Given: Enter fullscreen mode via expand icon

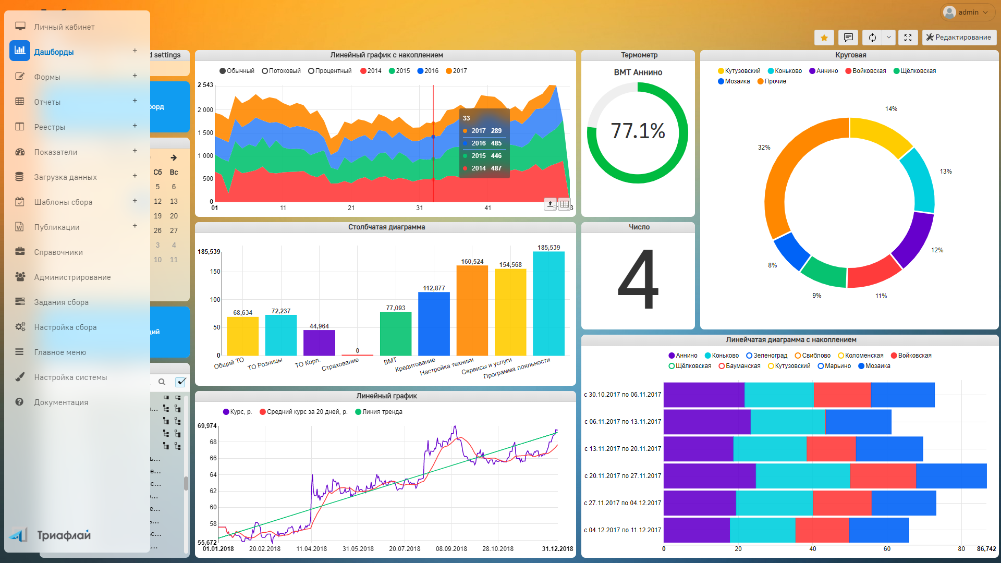Looking at the screenshot, I should (908, 38).
